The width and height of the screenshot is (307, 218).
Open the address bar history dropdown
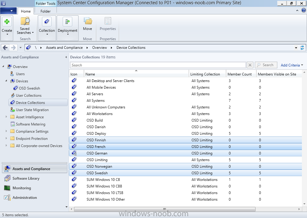coord(296,48)
